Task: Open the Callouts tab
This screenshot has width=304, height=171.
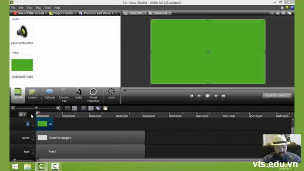Action: [49, 94]
